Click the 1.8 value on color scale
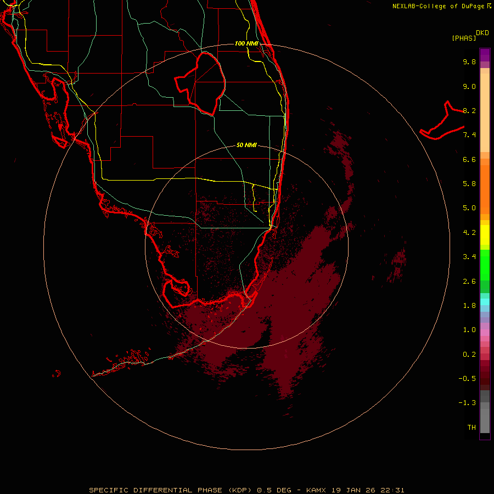Image resolution: width=494 pixels, height=494 pixels. tap(469, 306)
